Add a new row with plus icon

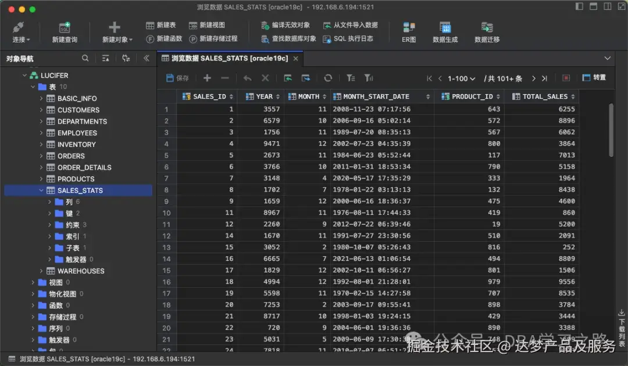pos(207,78)
